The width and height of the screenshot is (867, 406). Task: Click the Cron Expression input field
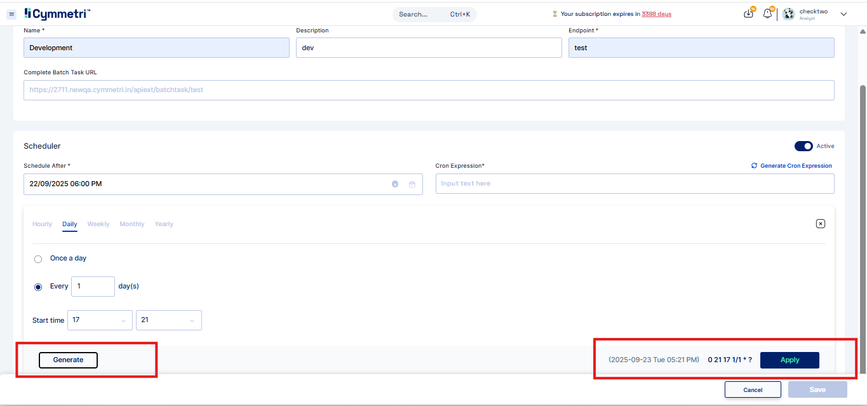point(635,184)
